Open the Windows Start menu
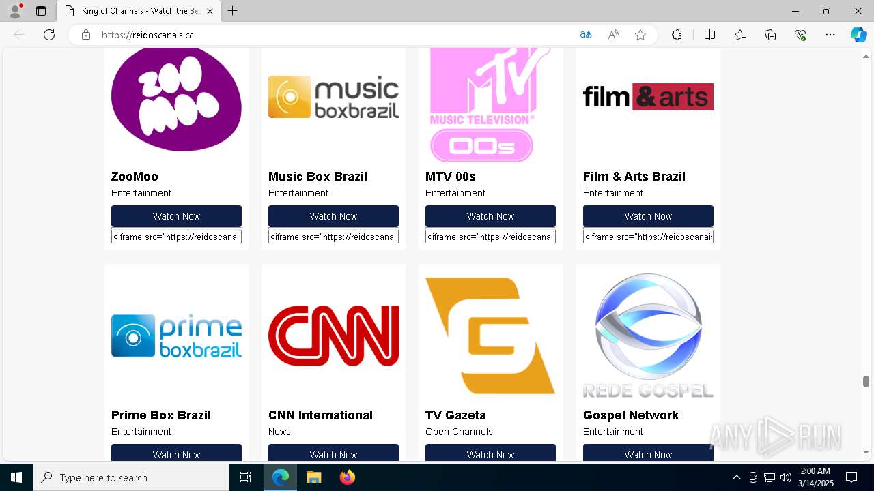Image resolution: width=874 pixels, height=491 pixels. [x=16, y=477]
